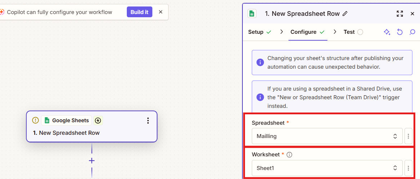This screenshot has height=179, width=420.
Task: Switch to the Setup tab
Action: click(260, 32)
